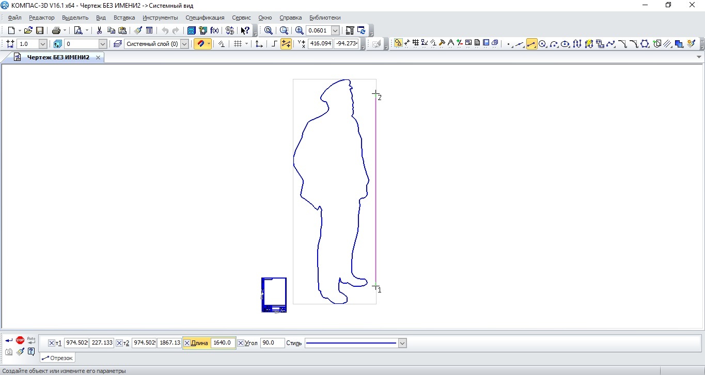Click the Zoom in magnifier icon

pyautogui.click(x=299, y=30)
